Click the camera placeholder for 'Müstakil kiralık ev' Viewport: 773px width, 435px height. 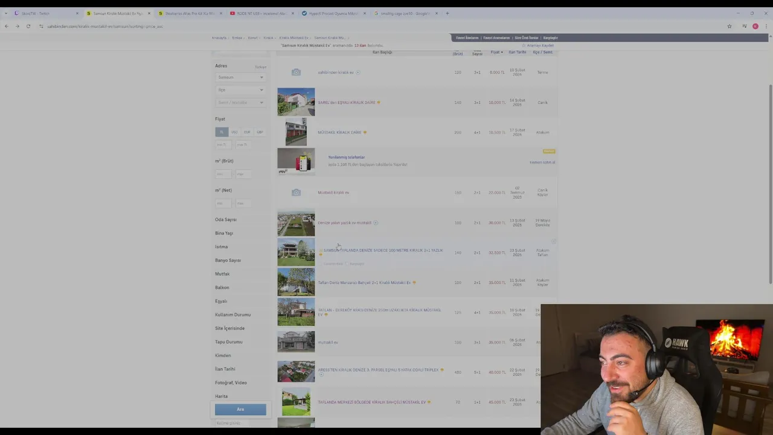click(296, 193)
